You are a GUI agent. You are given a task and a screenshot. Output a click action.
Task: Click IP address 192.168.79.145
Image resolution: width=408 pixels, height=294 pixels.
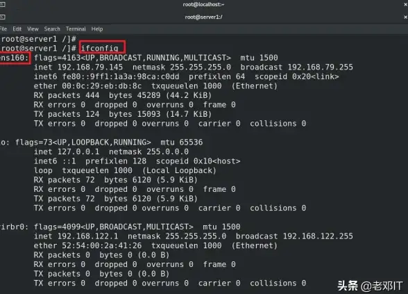pyautogui.click(x=90, y=67)
